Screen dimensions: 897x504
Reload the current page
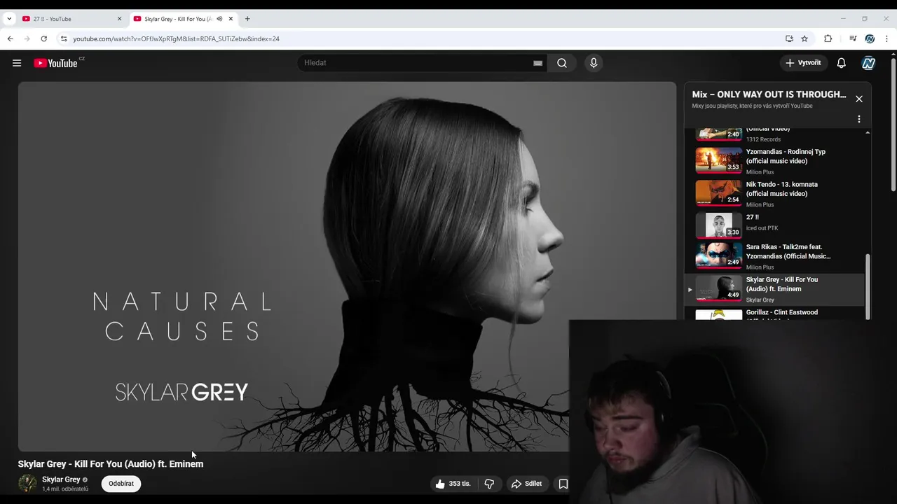pyautogui.click(x=43, y=38)
